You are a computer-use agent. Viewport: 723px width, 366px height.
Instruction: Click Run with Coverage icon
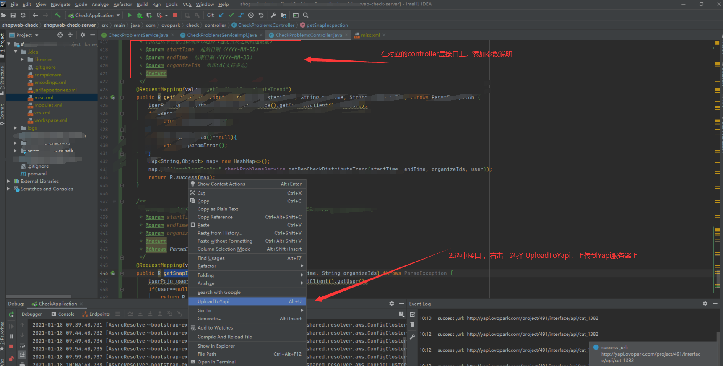coord(149,15)
